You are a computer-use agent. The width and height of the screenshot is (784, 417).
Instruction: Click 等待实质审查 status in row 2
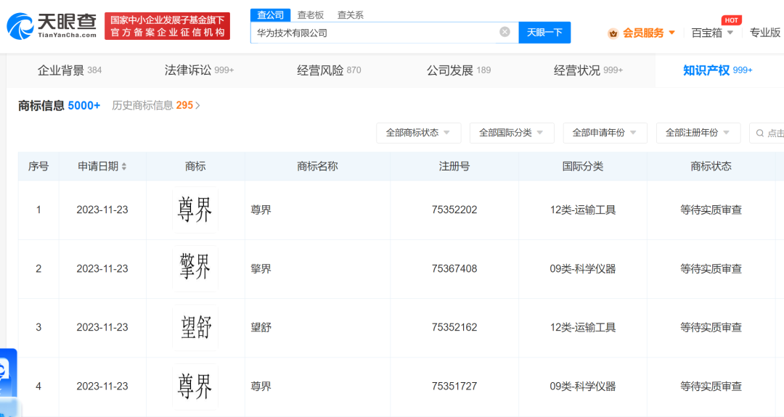(711, 268)
